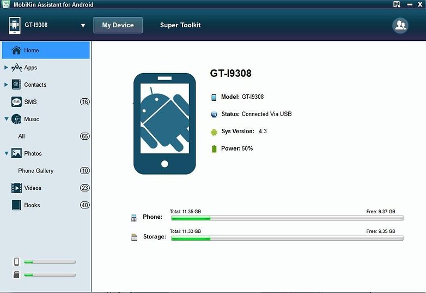Image resolution: width=426 pixels, height=293 pixels.
Task: Click the Contacts address book icon
Action: pos(16,85)
